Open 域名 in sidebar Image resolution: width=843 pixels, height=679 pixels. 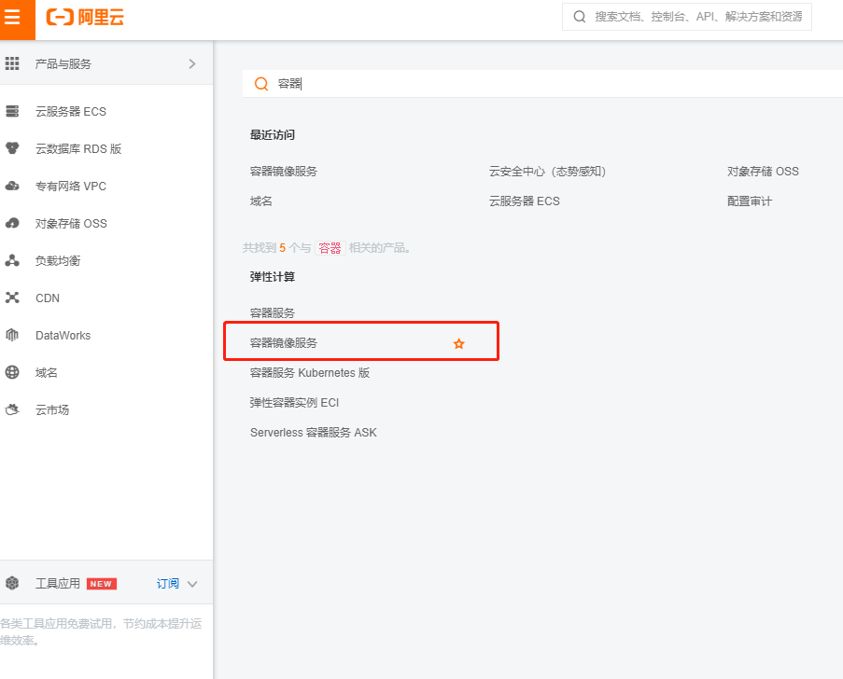[x=47, y=373]
